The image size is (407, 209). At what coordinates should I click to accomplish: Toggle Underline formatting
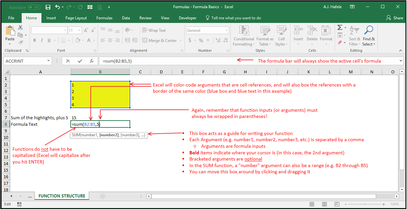(x=49, y=40)
